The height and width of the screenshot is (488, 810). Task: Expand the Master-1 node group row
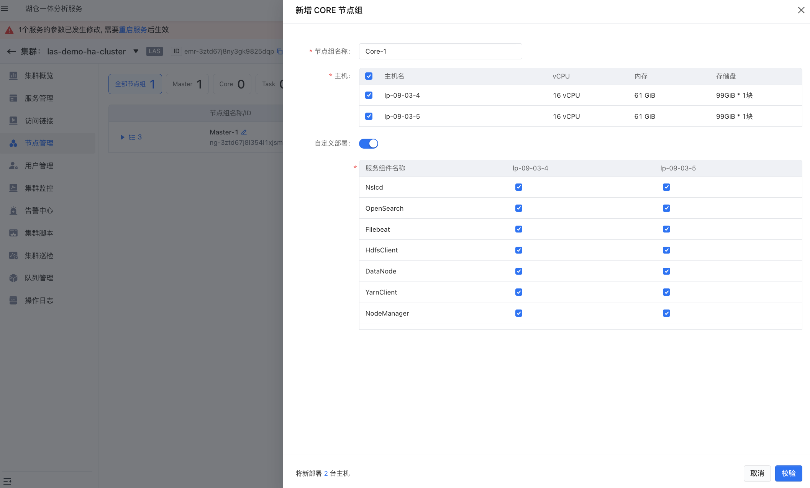click(x=122, y=137)
